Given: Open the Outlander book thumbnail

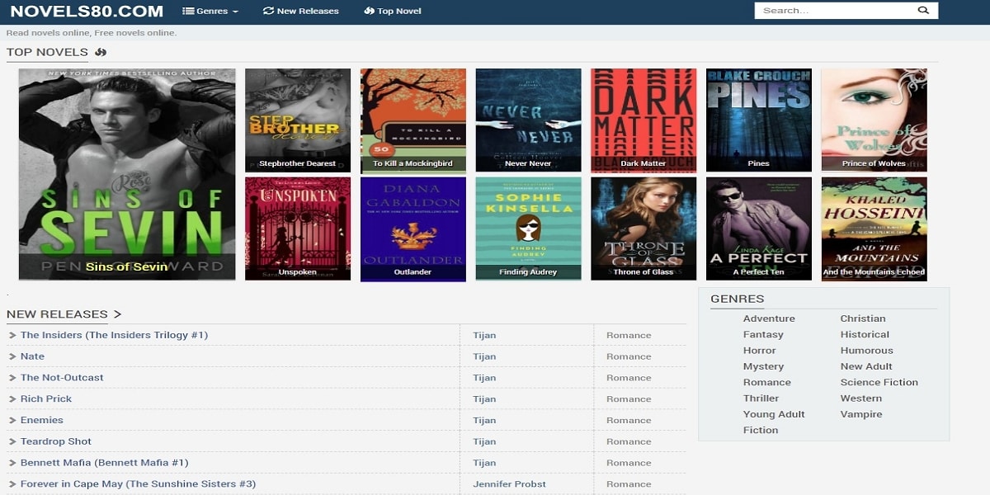Looking at the screenshot, I should click(x=412, y=229).
